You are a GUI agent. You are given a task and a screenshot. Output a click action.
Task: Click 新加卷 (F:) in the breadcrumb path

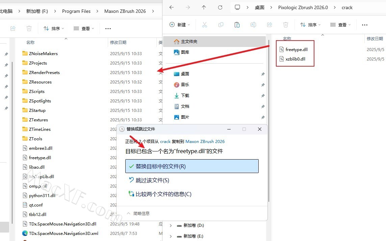(37, 11)
